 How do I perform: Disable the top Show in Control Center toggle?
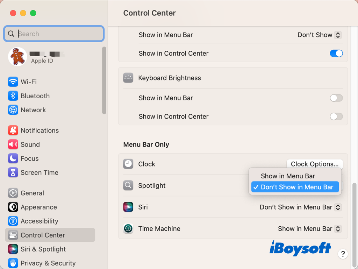336,54
